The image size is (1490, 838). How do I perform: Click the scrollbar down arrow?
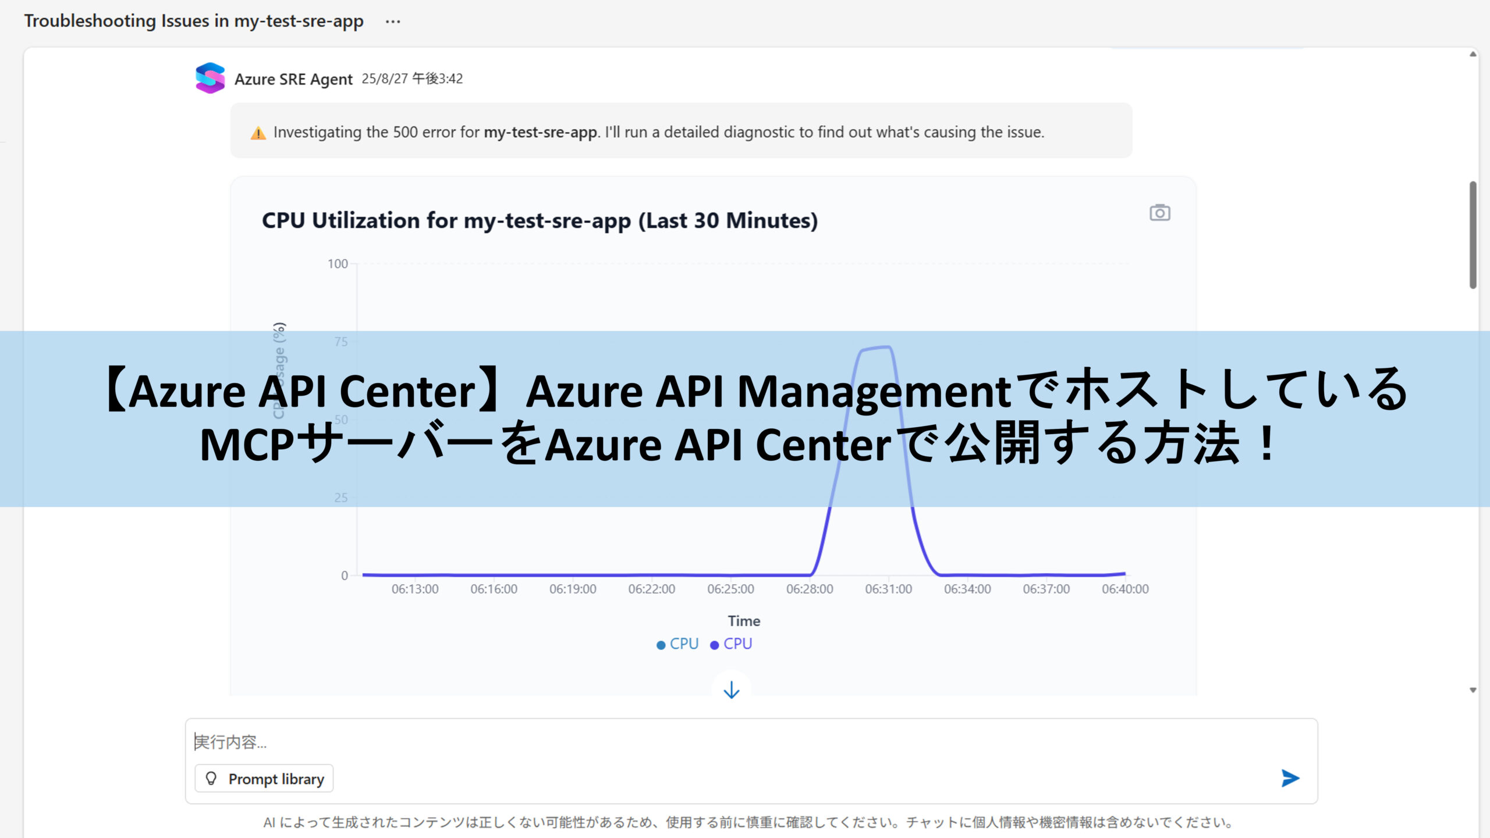(x=1473, y=690)
